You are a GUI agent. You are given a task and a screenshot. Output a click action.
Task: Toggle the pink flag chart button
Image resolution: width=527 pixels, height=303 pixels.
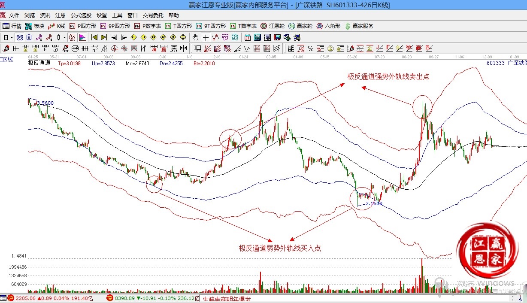[82, 37]
